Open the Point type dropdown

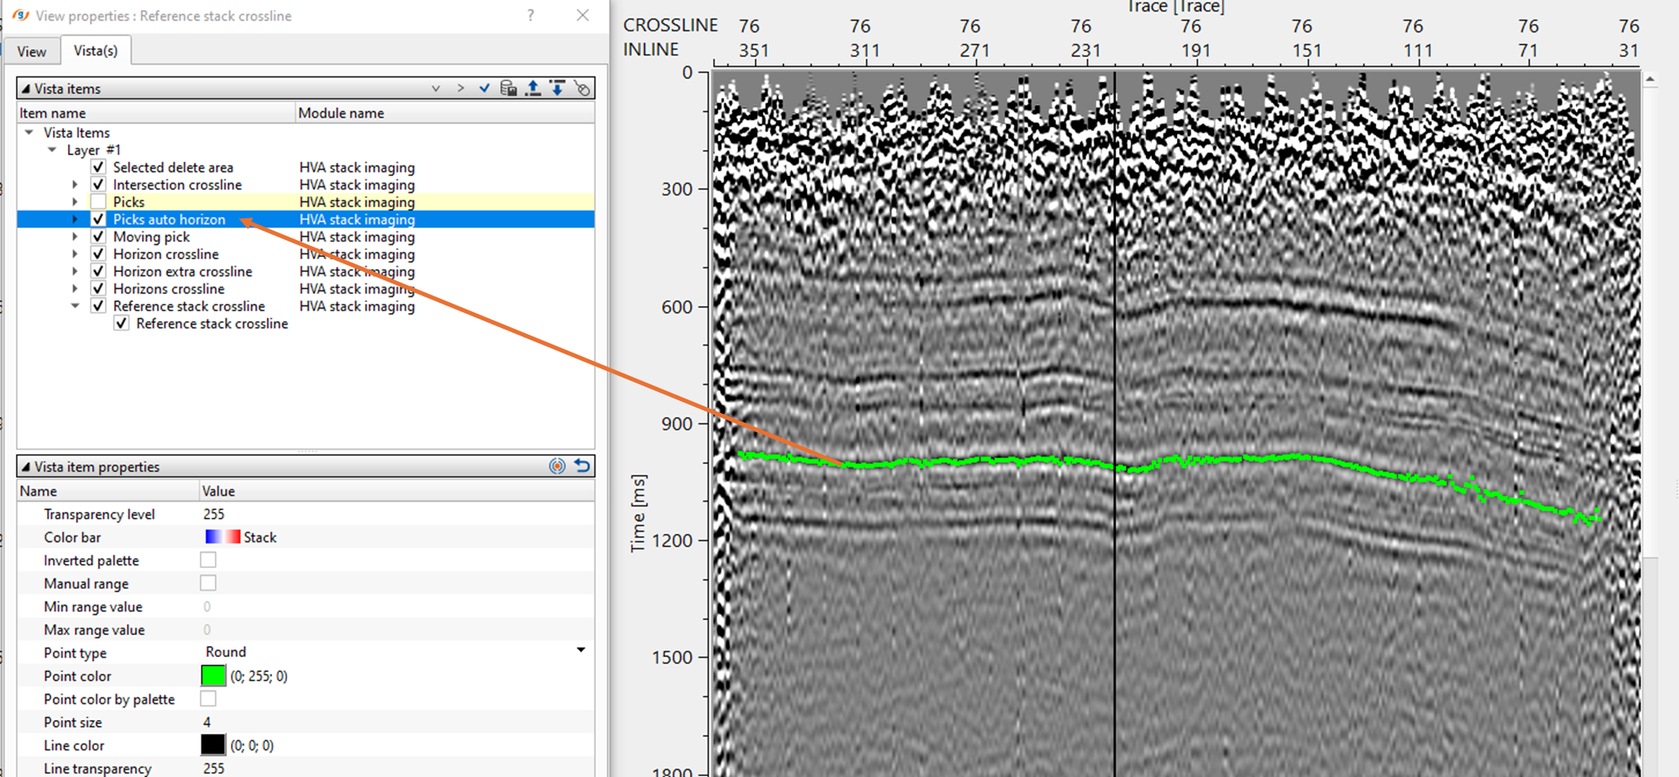(581, 650)
